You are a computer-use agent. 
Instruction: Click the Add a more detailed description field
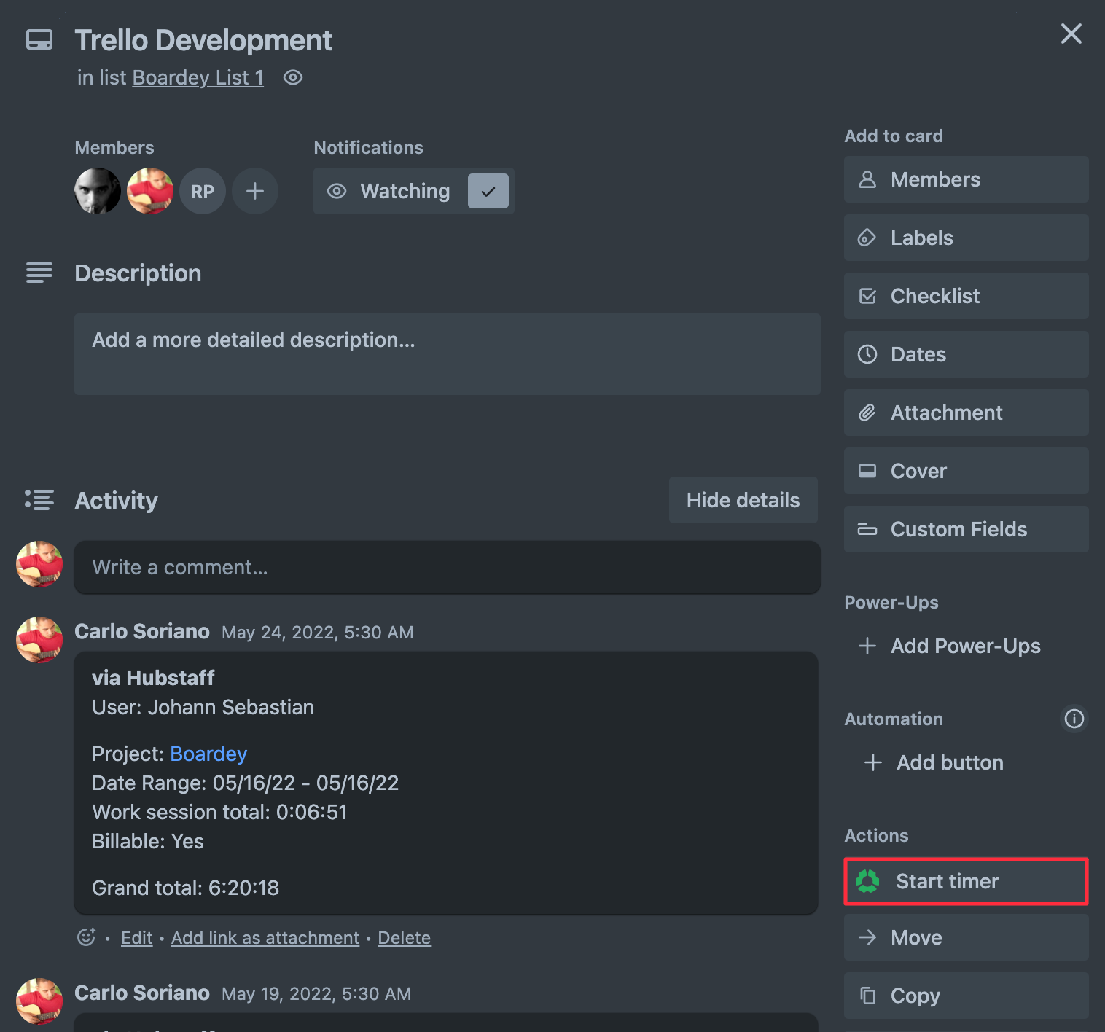(x=448, y=354)
